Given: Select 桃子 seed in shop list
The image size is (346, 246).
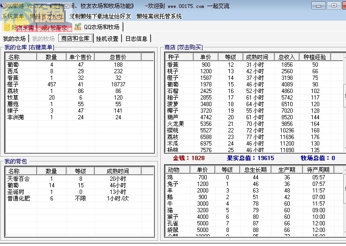Looking at the screenshot, I should tap(254, 71).
